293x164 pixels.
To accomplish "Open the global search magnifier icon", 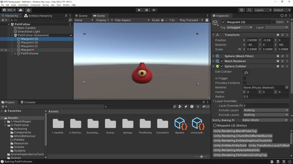I will (249, 10).
